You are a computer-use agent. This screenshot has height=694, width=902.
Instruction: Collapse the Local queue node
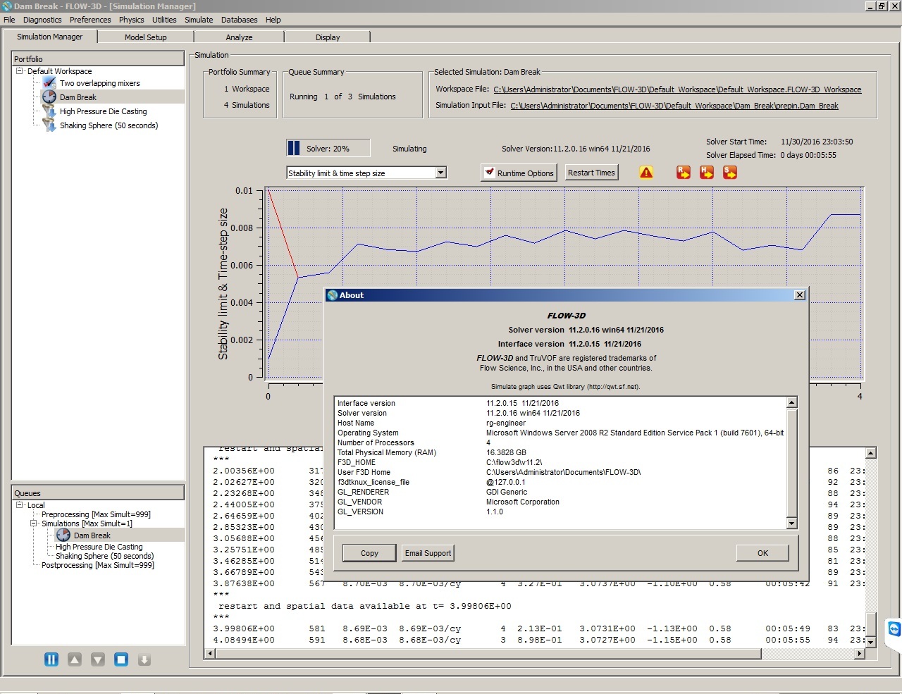click(x=20, y=505)
